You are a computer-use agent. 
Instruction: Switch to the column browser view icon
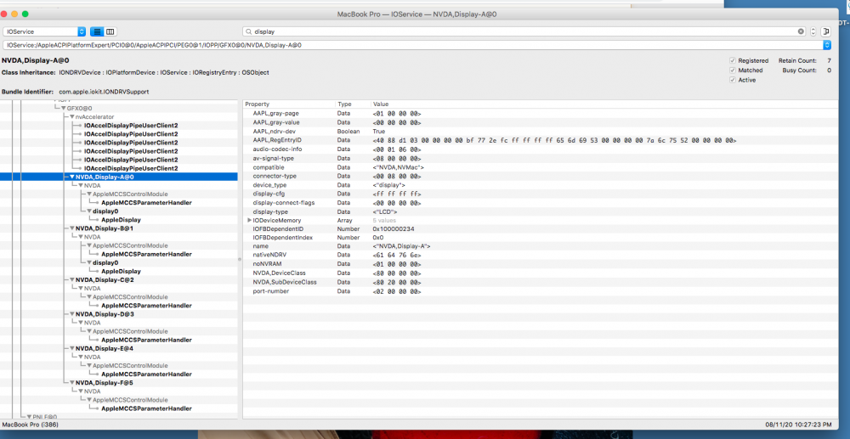pos(110,31)
